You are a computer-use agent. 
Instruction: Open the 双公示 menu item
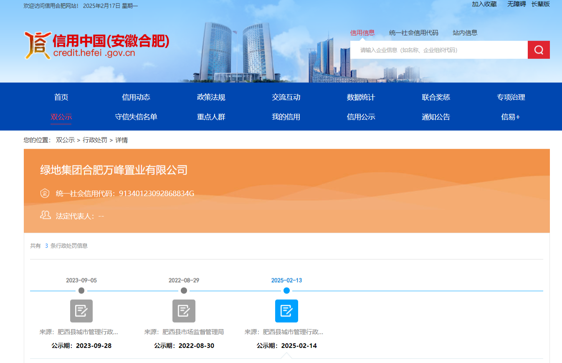coord(61,117)
